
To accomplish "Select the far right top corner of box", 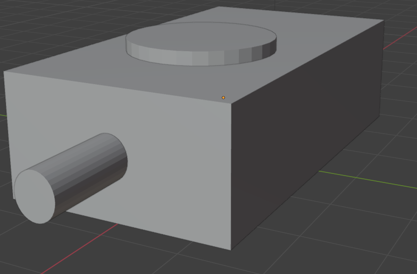I will pos(384,20).
